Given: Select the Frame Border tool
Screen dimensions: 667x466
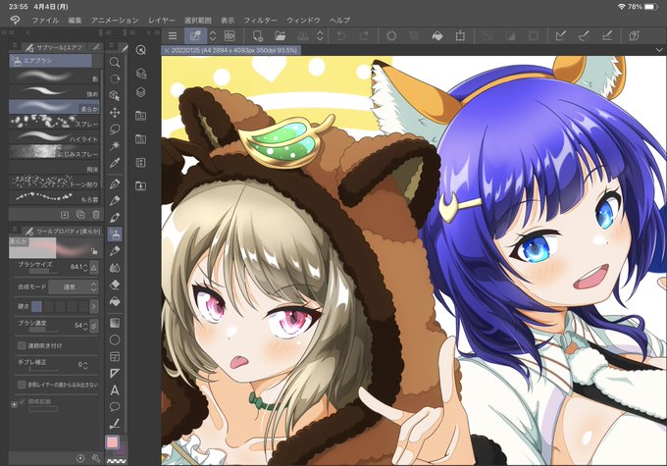Looking at the screenshot, I should (115, 356).
